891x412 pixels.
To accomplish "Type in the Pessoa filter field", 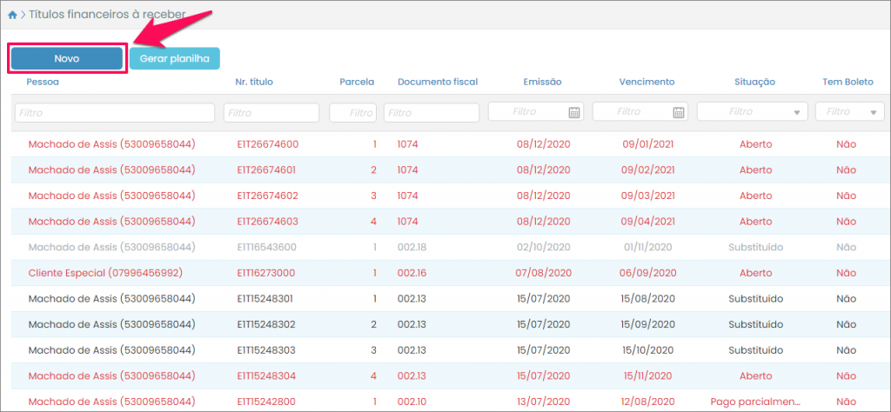I will coord(115,112).
